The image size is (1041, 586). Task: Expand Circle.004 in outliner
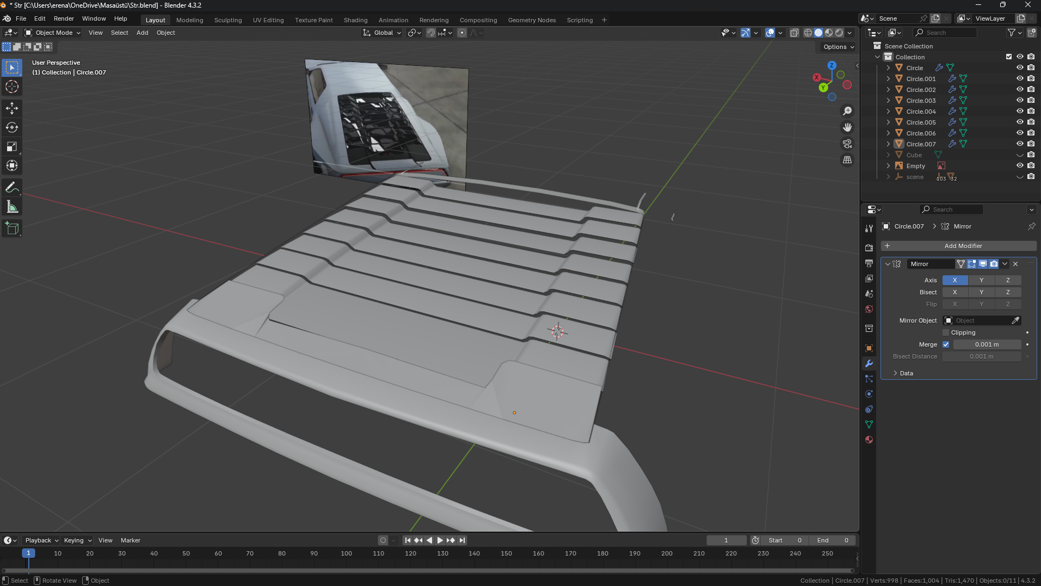(888, 112)
